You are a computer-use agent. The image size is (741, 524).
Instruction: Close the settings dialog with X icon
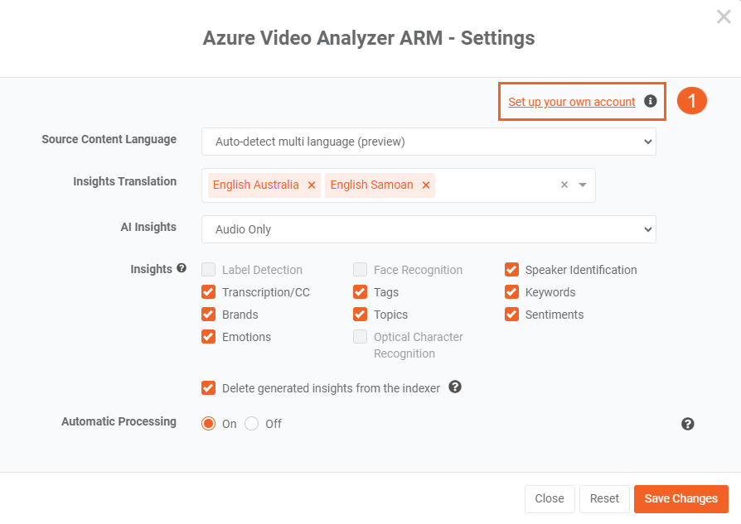pyautogui.click(x=724, y=17)
